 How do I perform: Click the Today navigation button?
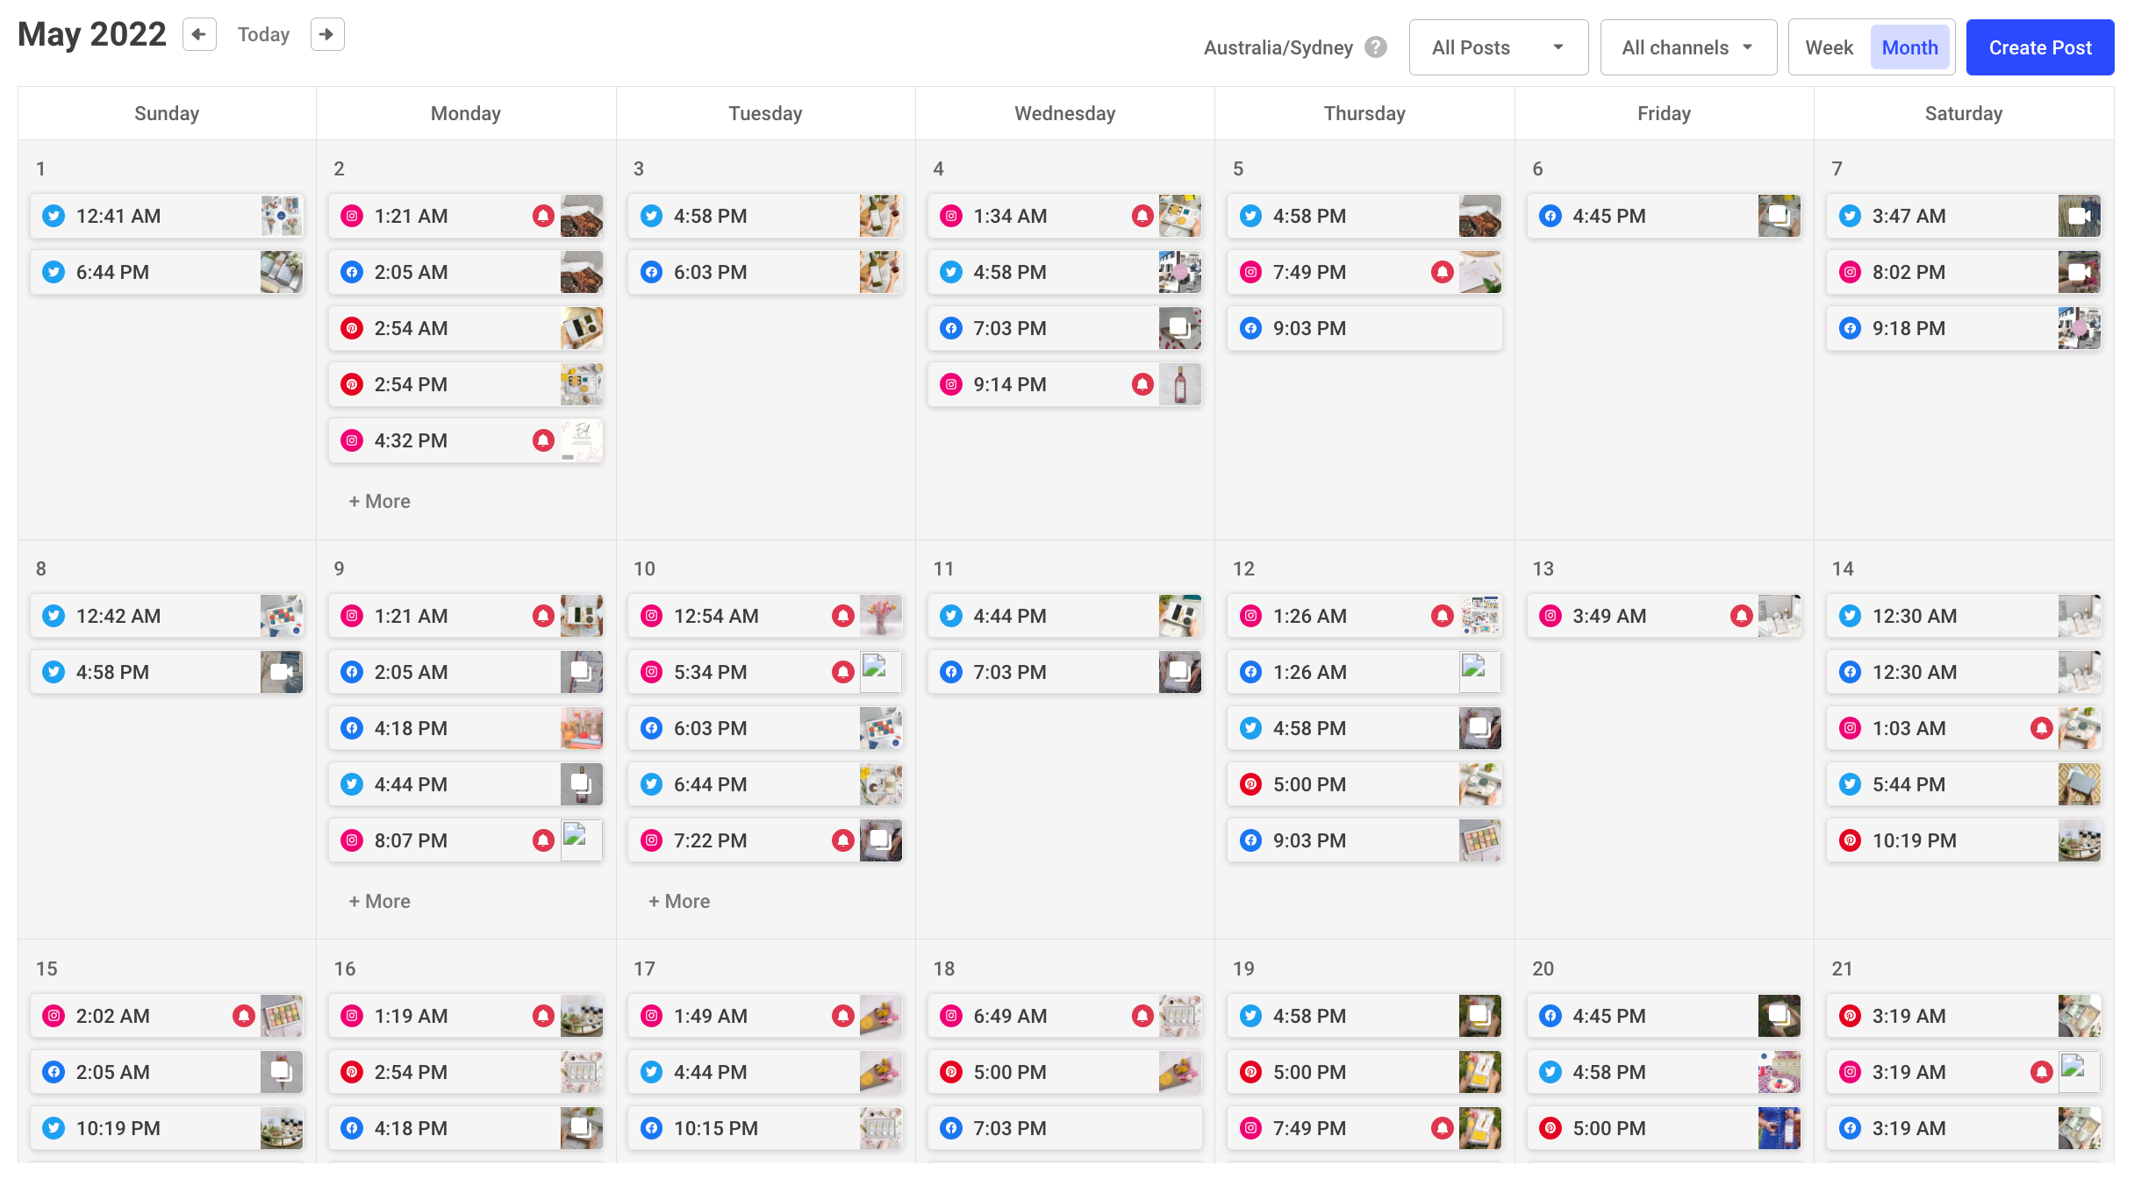click(x=262, y=35)
